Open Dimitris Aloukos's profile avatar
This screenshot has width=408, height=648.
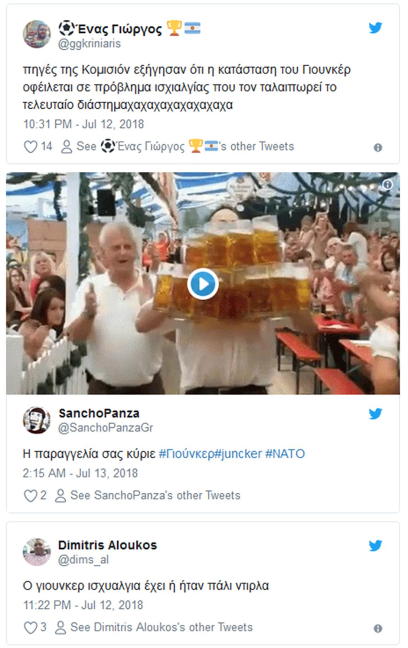tap(37, 552)
